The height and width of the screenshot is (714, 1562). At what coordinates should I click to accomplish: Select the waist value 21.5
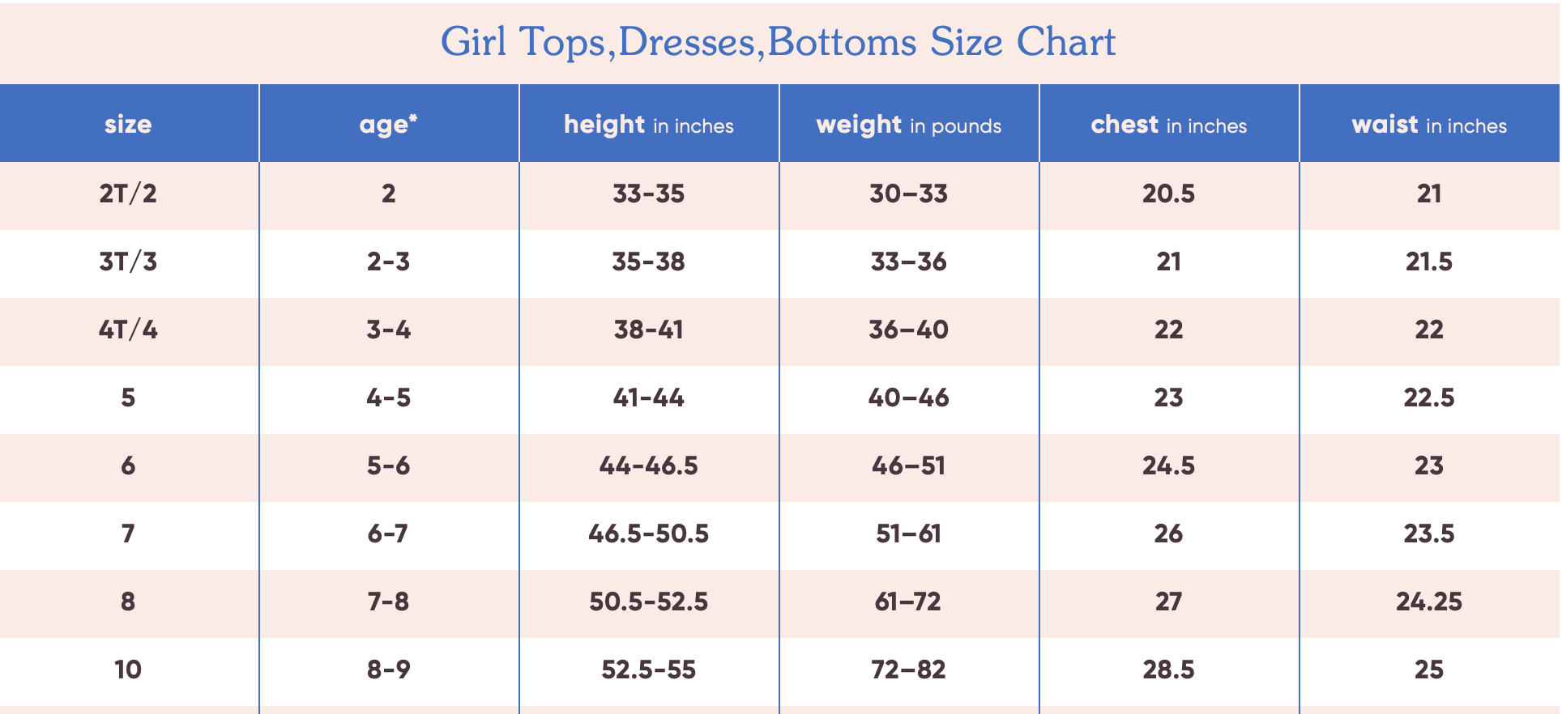point(1429,262)
